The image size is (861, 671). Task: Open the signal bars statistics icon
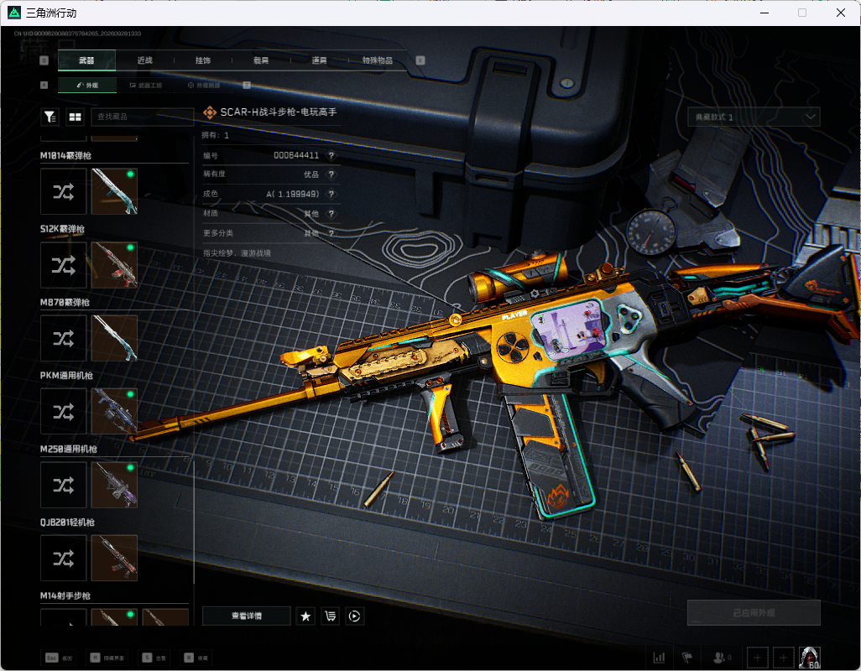pyautogui.click(x=659, y=658)
